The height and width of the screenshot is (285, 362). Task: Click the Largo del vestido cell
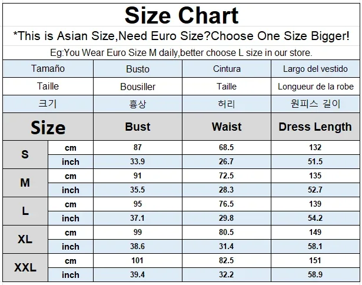(315, 68)
